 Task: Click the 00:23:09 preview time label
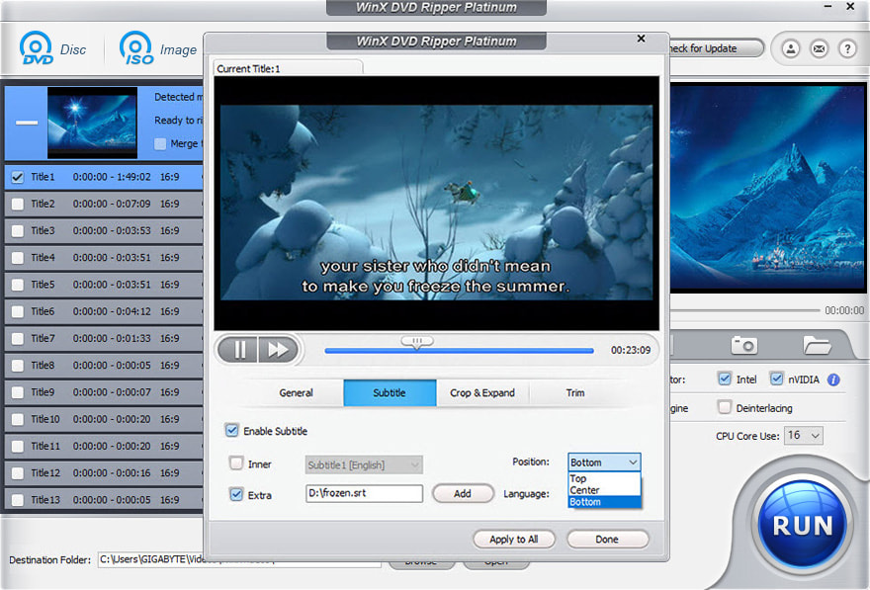[631, 350]
